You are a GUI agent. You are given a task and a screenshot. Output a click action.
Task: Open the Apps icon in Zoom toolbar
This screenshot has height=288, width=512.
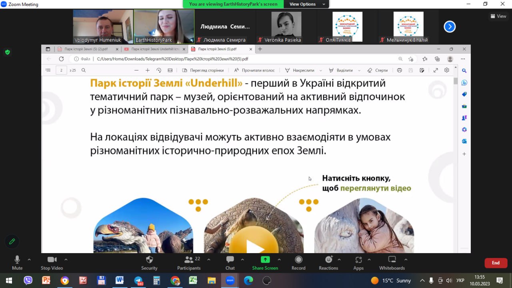[358, 260]
